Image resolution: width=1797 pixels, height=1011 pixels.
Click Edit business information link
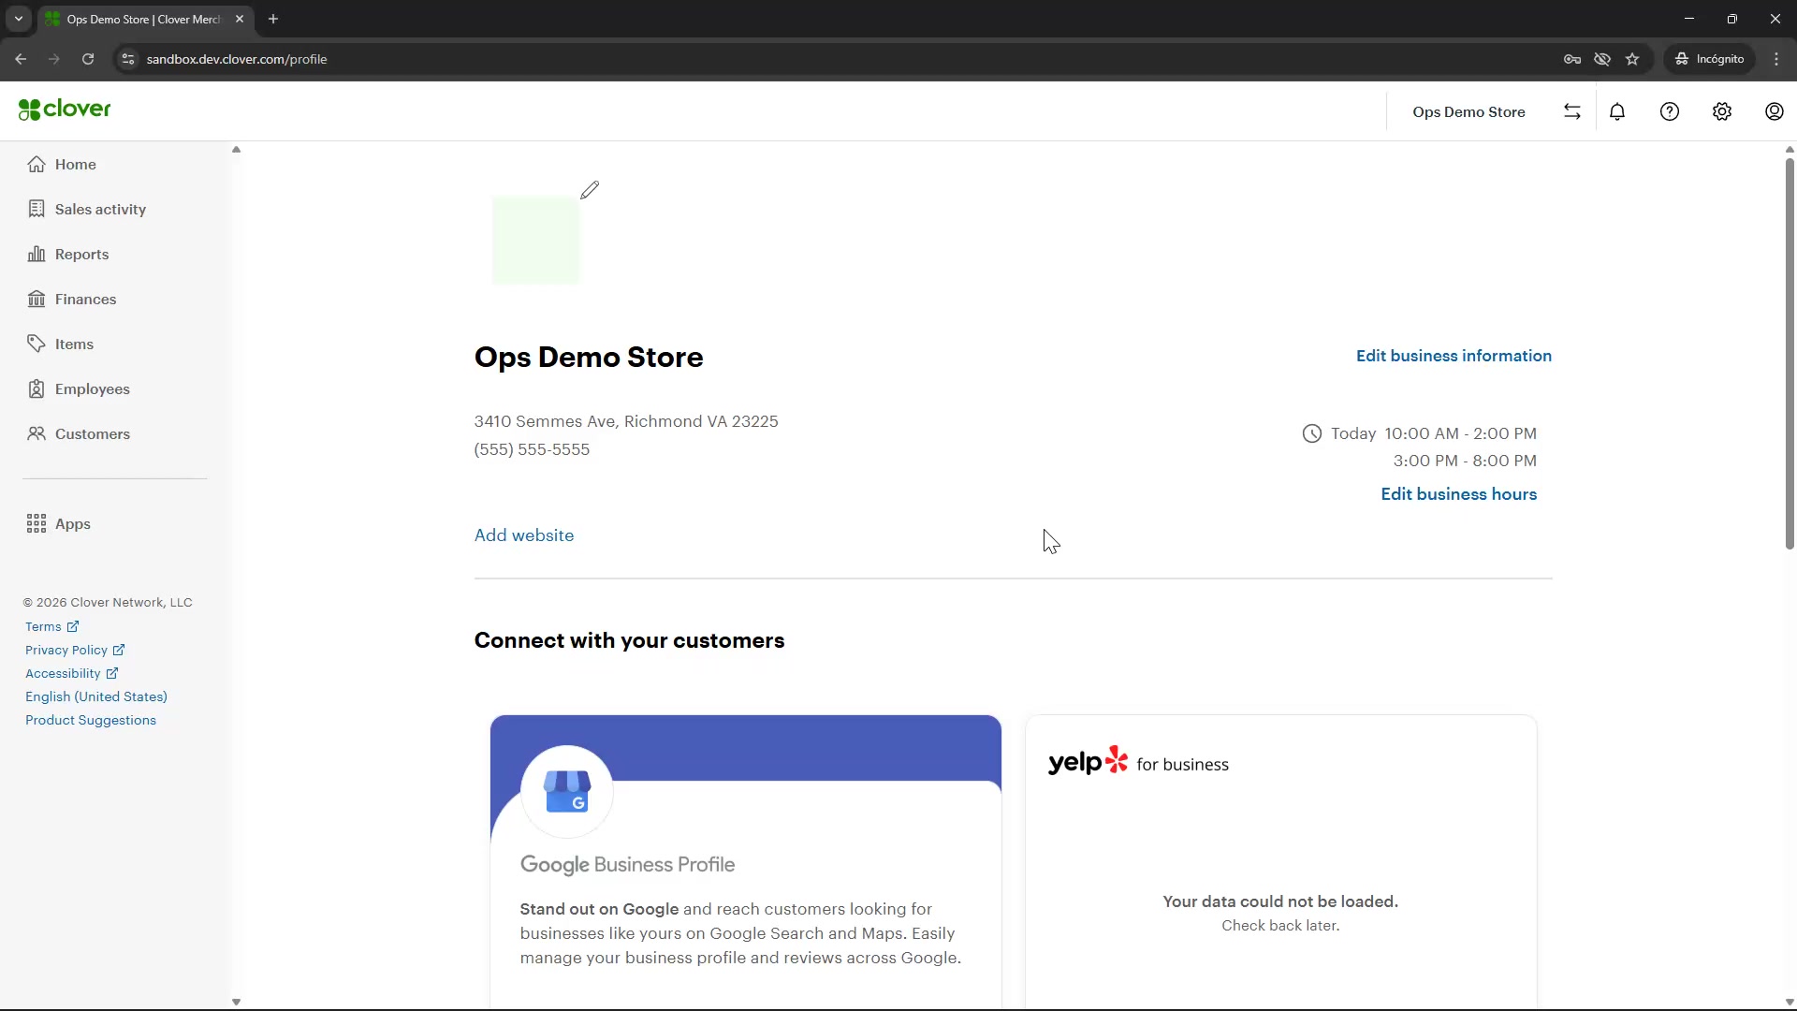click(1454, 356)
